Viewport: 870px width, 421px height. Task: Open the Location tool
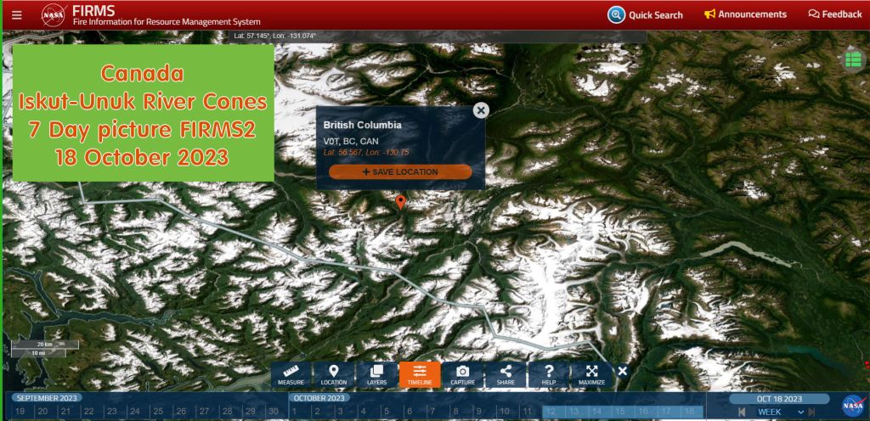point(334,374)
